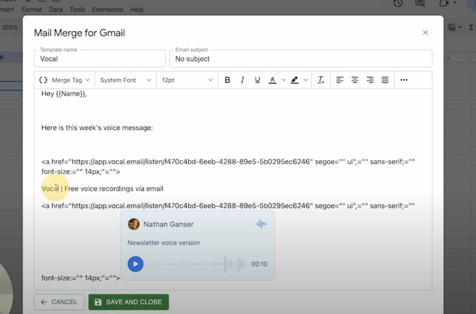Viewport: 476px width, 314px height.
Task: Open the Merge Tag dropdown
Action: pyautogui.click(x=65, y=80)
